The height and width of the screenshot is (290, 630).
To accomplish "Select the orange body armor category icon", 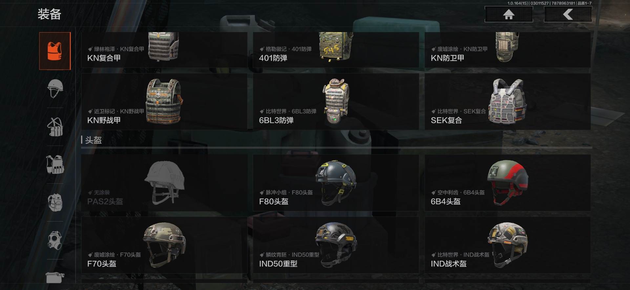I will pos(55,51).
